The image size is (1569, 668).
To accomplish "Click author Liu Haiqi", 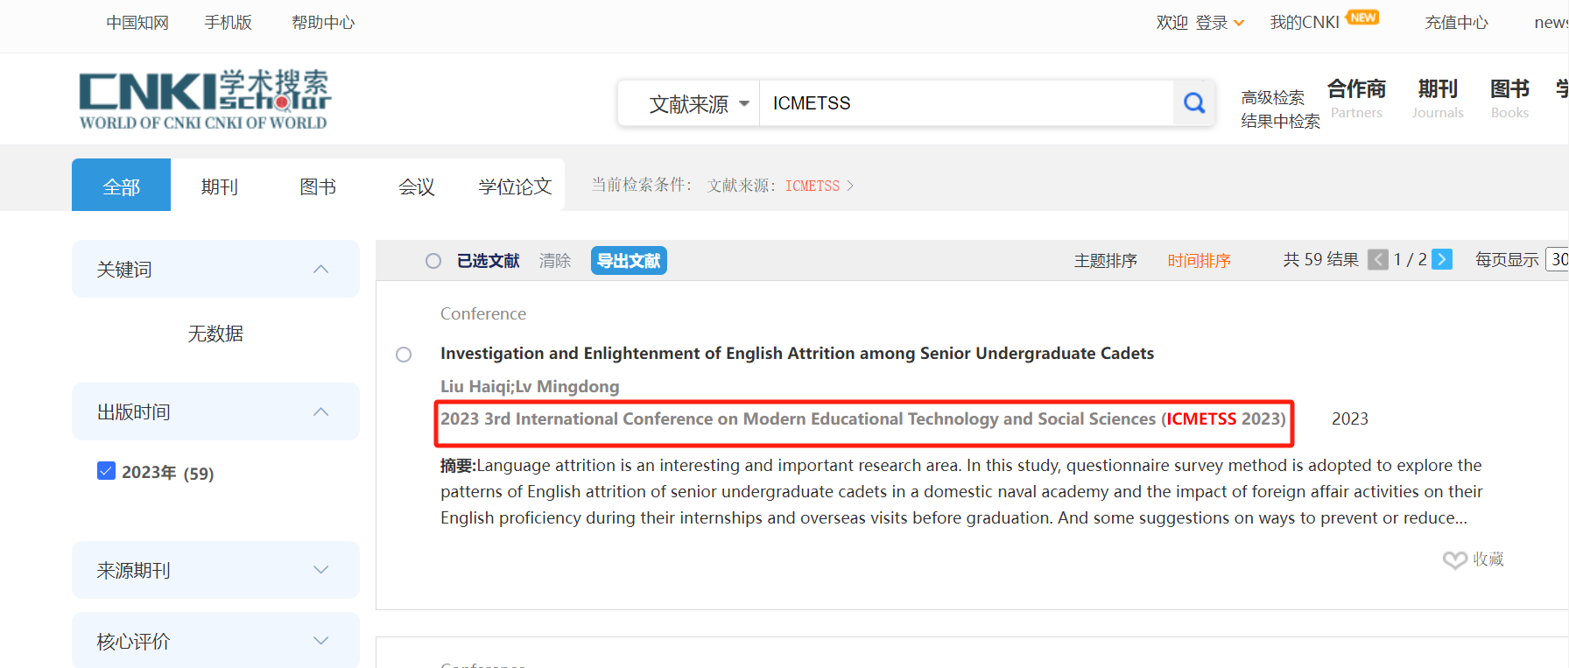I will pos(475,386).
